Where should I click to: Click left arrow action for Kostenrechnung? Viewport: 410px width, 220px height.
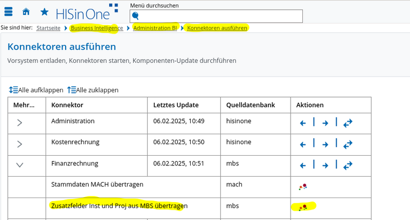click(x=303, y=144)
